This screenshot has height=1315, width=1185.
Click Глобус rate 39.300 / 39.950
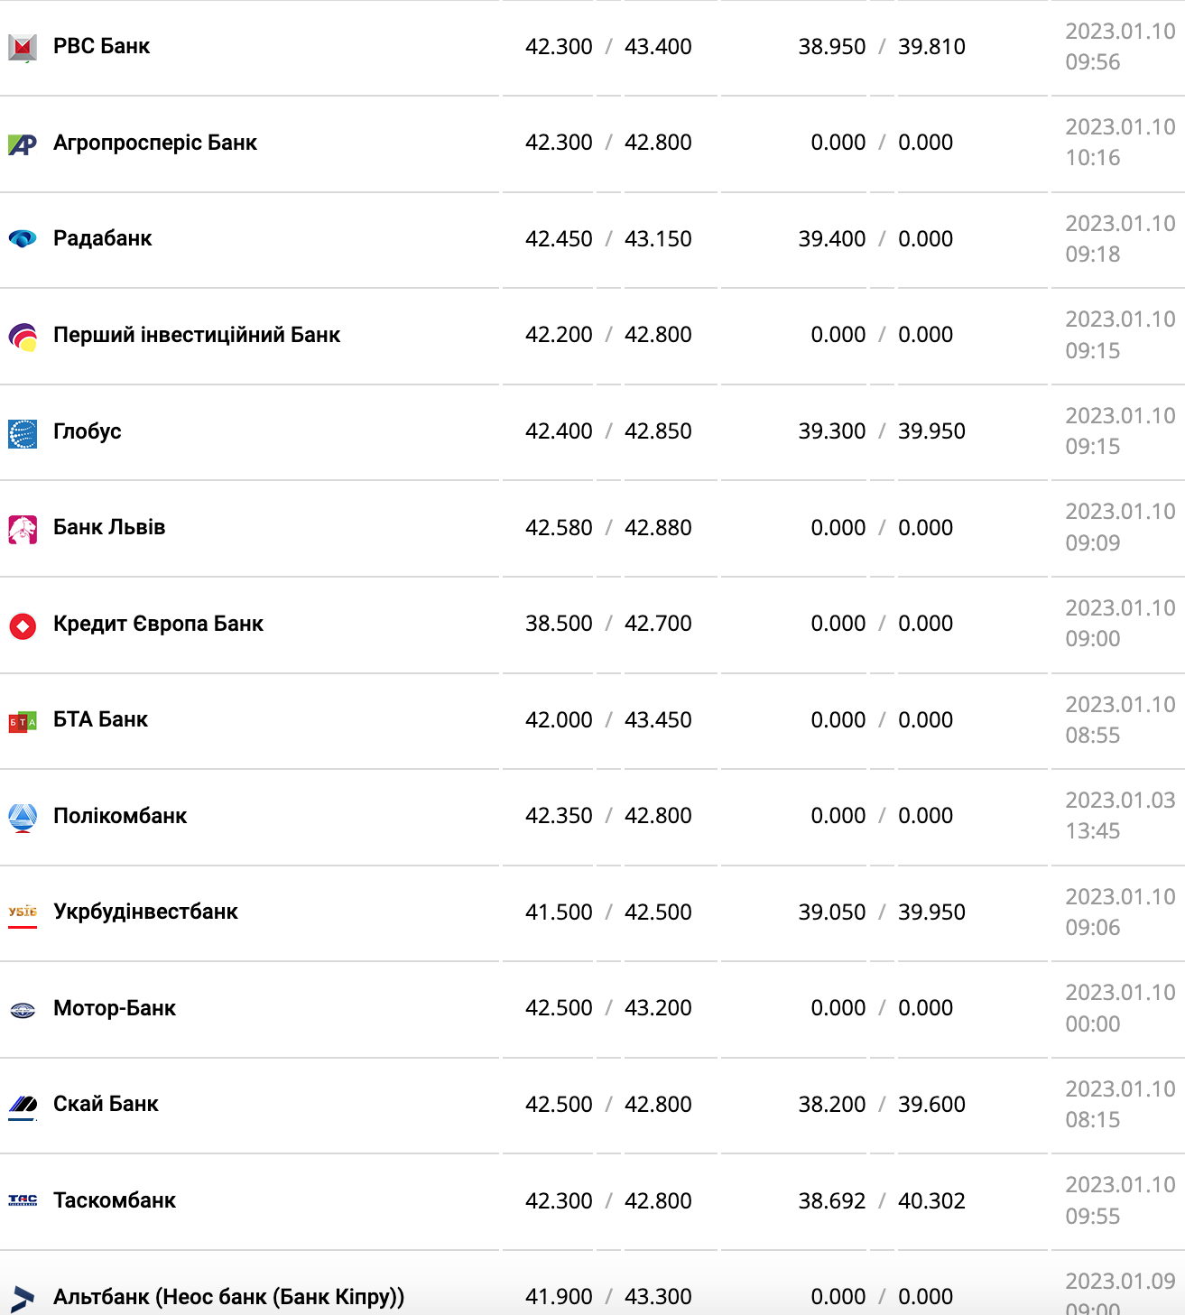point(882,431)
